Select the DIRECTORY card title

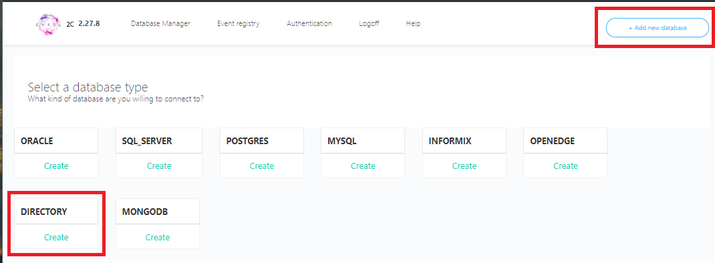point(44,212)
